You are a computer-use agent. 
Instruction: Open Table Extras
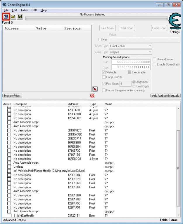point(168,220)
